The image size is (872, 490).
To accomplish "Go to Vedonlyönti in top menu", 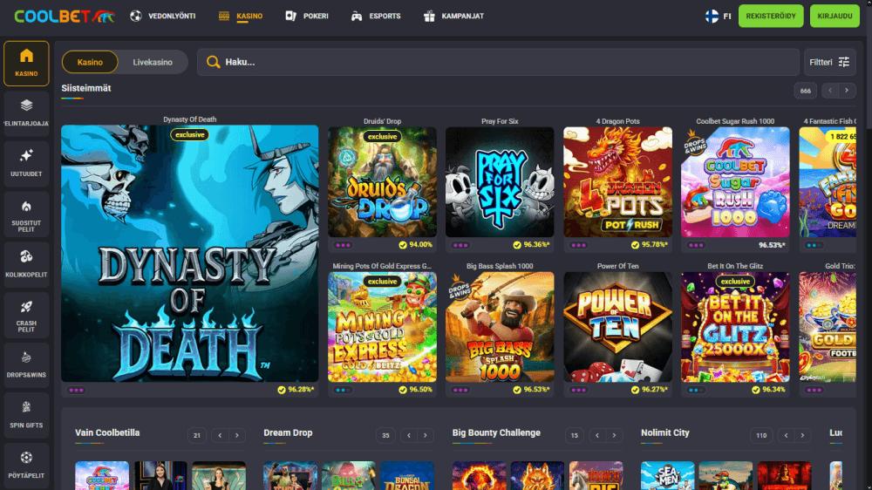I will [x=162, y=16].
